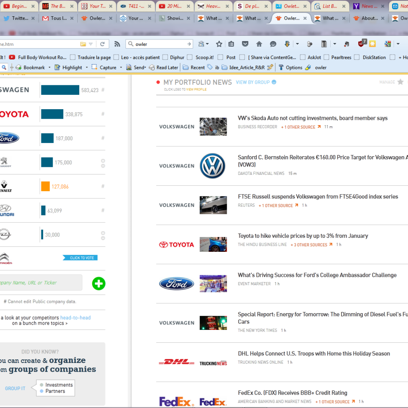Open dropdown arrow right of the downloads icon
This screenshot has height=408, width=408.
point(297,44)
